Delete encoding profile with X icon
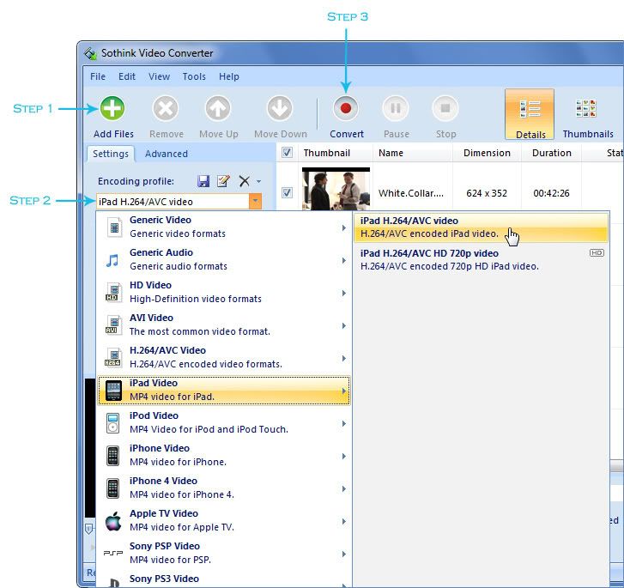This screenshot has height=588, width=624. (244, 181)
